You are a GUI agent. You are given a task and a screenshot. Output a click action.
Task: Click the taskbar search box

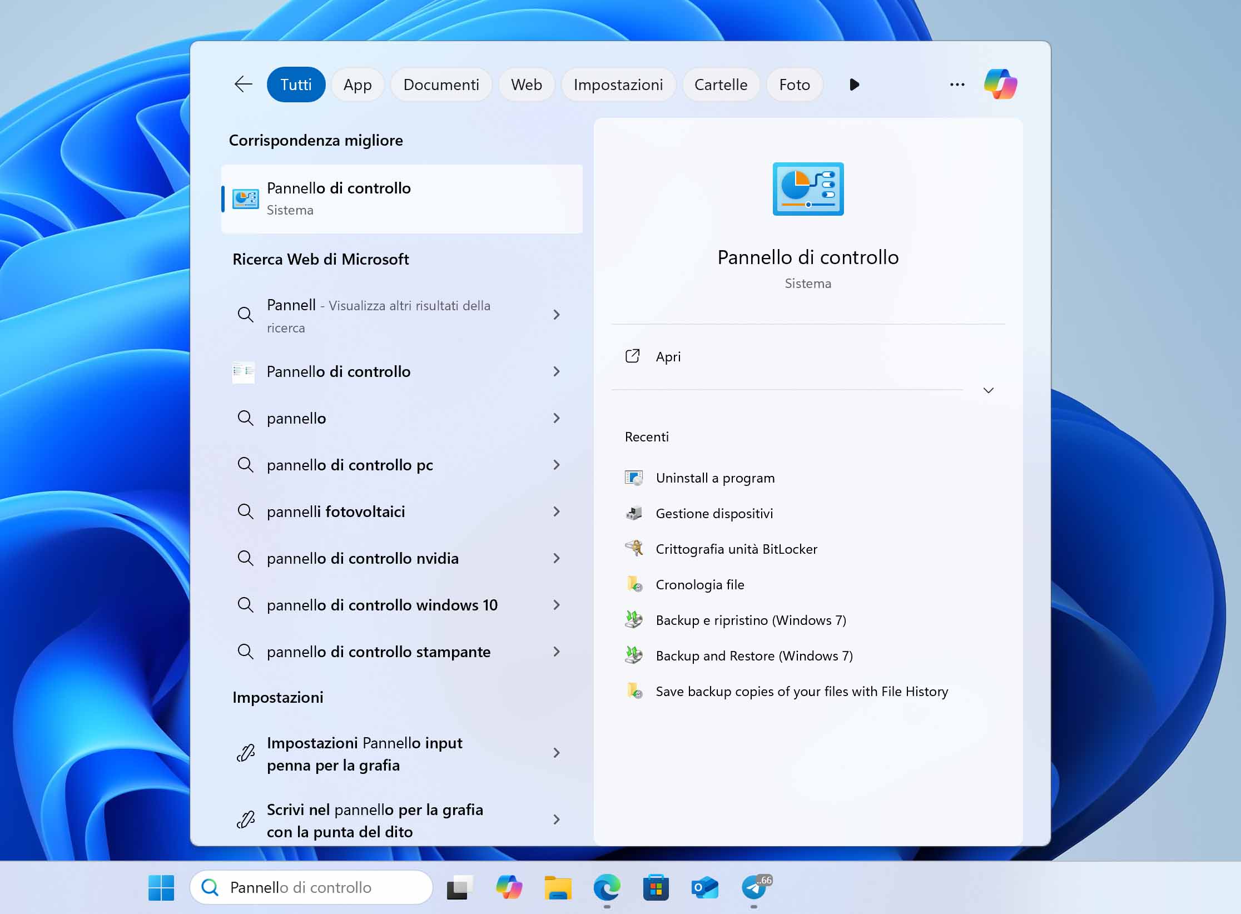[311, 887]
